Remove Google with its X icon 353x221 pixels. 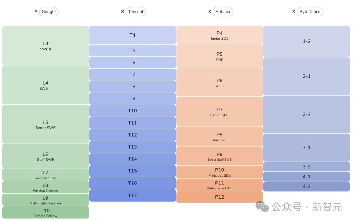click(36, 11)
